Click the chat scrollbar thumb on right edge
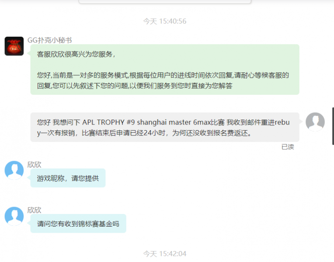 click(333, 126)
